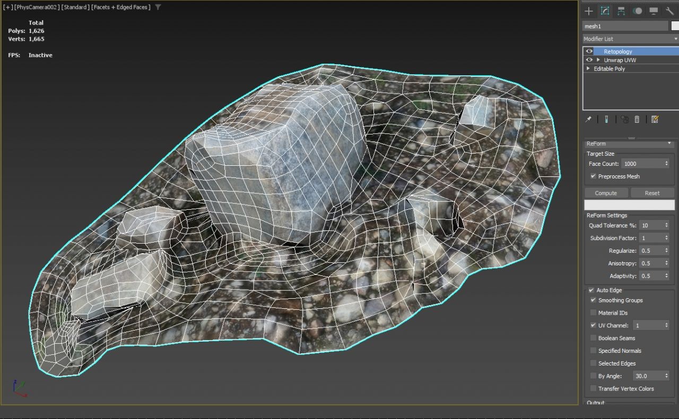Open the PhysCamera002 viewport label menu
The image size is (679, 419).
click(37, 7)
